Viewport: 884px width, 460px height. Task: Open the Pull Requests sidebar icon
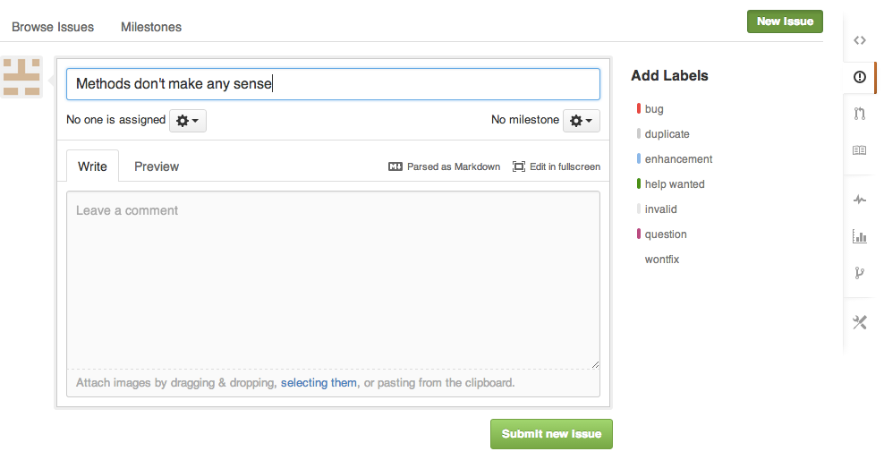(x=860, y=114)
